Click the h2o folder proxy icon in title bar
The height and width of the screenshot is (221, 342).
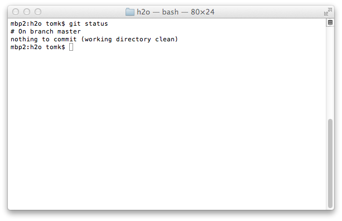point(130,12)
